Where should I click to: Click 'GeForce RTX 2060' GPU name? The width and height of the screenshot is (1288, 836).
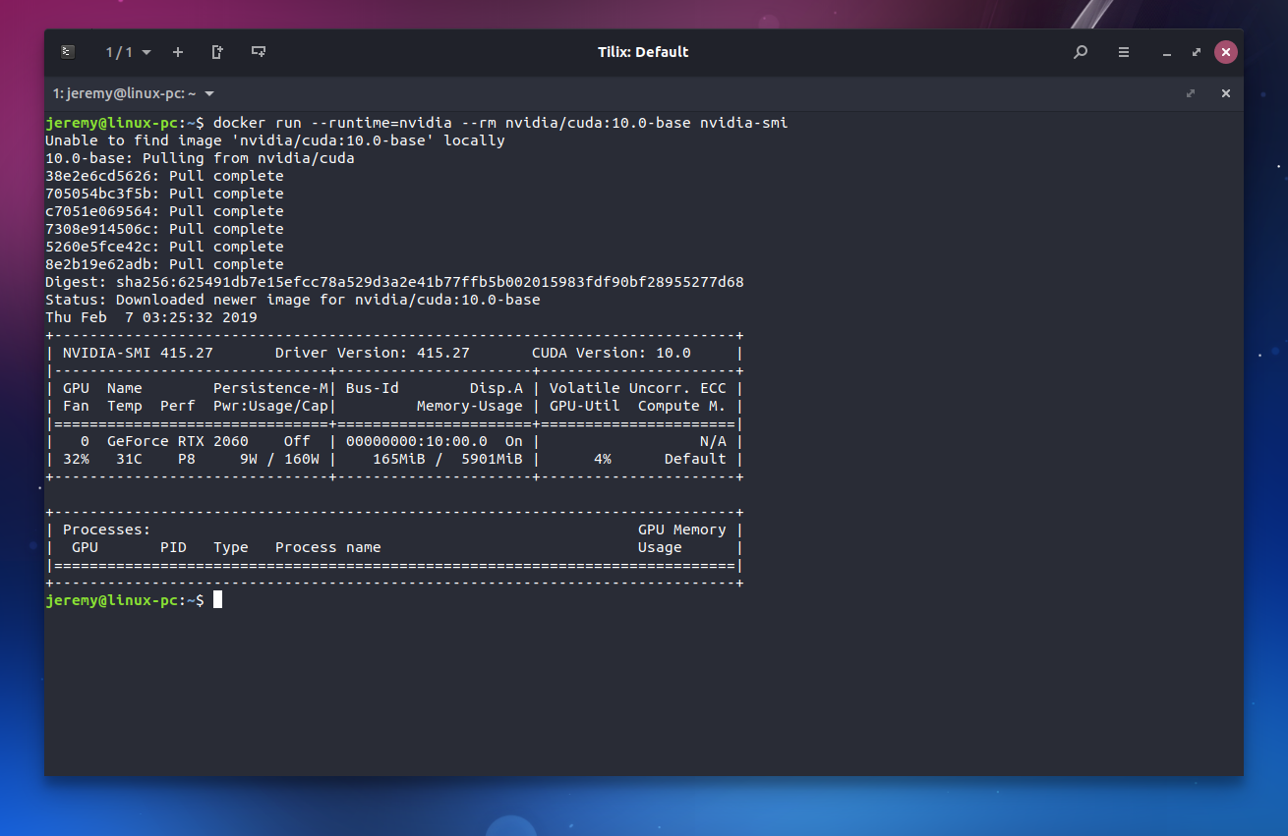(x=178, y=441)
